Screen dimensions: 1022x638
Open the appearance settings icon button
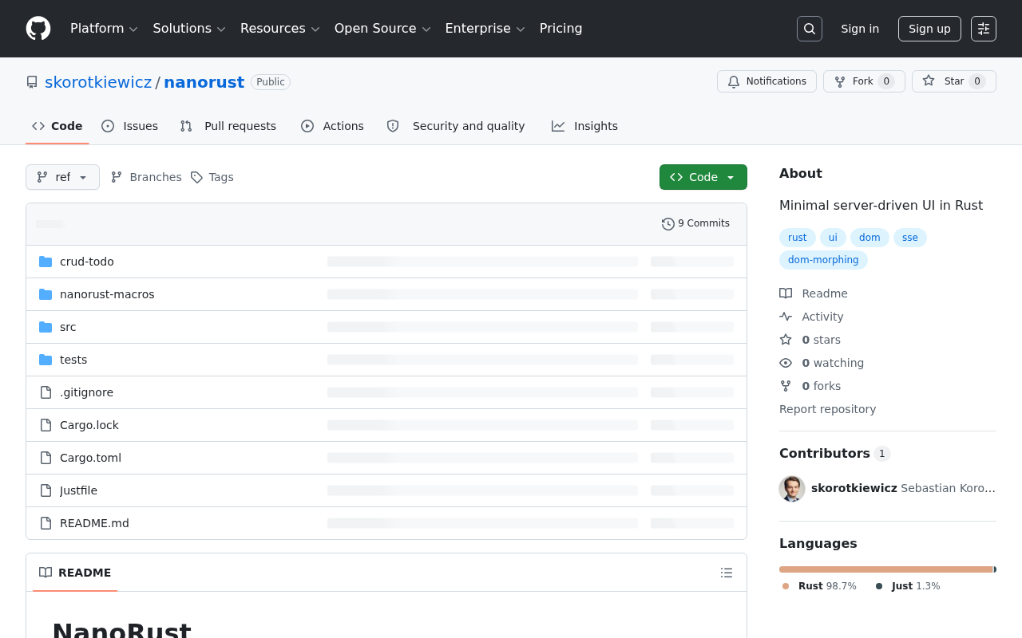pyautogui.click(x=984, y=29)
